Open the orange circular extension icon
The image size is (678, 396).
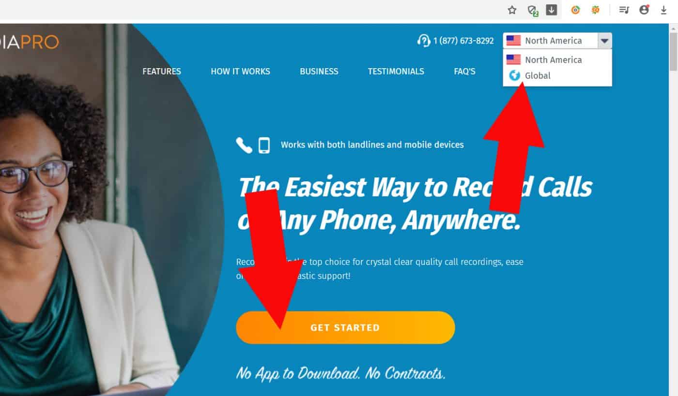click(x=575, y=10)
